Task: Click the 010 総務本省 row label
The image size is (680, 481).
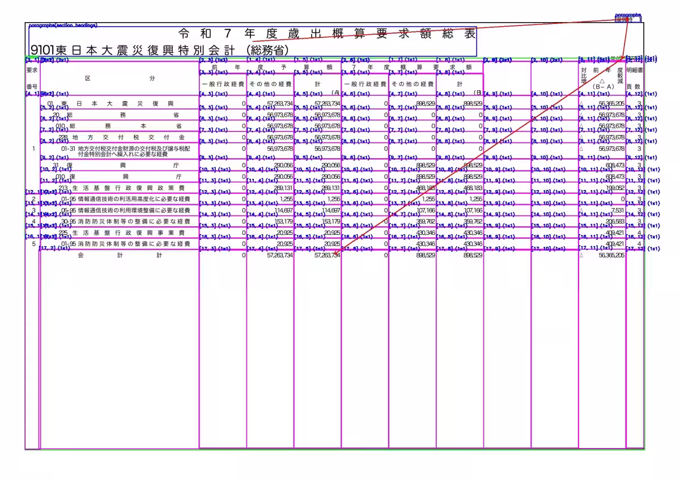Action: [x=119, y=126]
